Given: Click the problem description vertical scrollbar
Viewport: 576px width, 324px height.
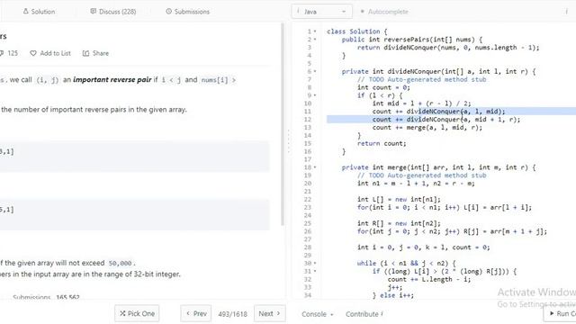Looking at the screenshot, I should point(283,124).
